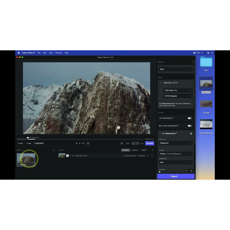
Task: Enable the Frame Interpolation switch
Action: tap(190, 126)
